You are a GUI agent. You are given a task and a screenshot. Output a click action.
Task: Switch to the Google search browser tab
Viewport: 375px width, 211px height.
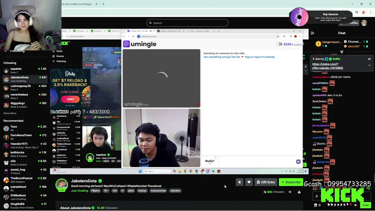[202, 31]
